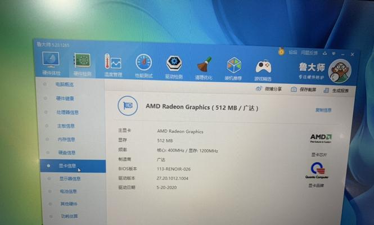Viewport: 374px width, 225px height.
Task: Switch to 内存信息 memory info
Action: [66, 139]
